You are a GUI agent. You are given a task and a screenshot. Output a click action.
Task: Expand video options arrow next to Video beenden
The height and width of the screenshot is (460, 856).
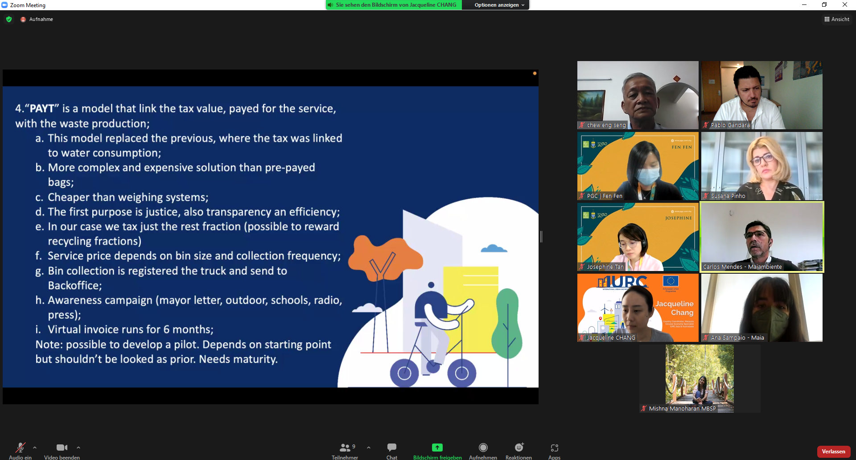coord(78,448)
